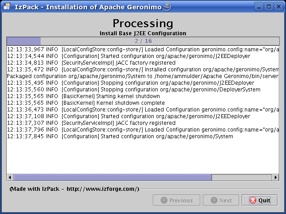Click the disabled Next button
Image resolution: width=286 pixels, height=214 pixels.
(x=221, y=200)
